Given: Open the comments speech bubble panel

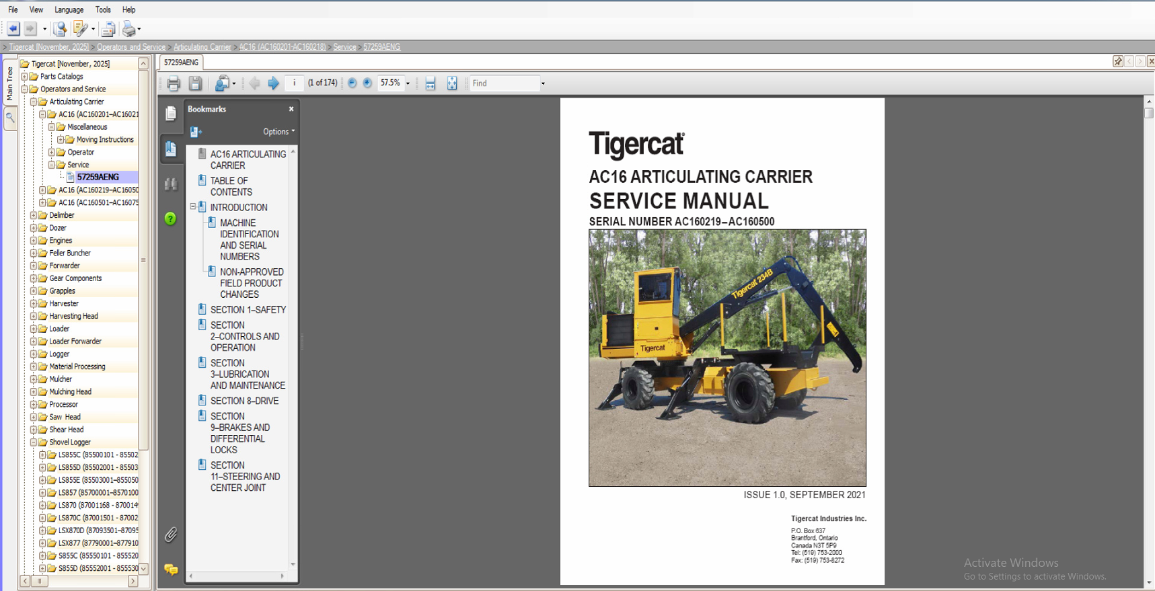Looking at the screenshot, I should click(x=171, y=569).
